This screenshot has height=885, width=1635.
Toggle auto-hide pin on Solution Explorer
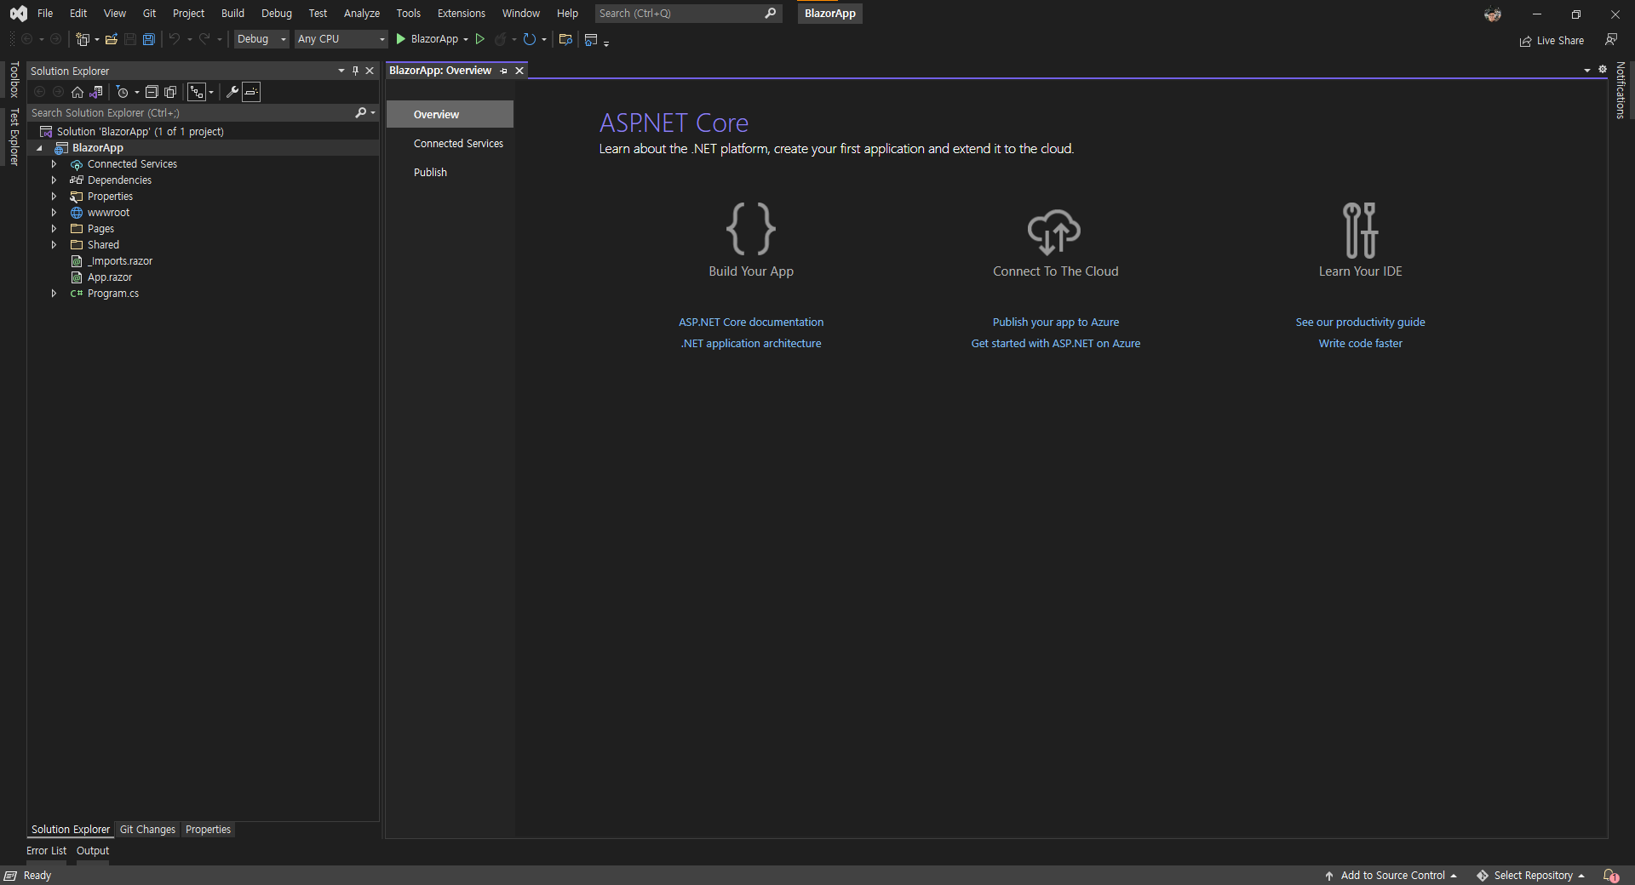pos(355,71)
